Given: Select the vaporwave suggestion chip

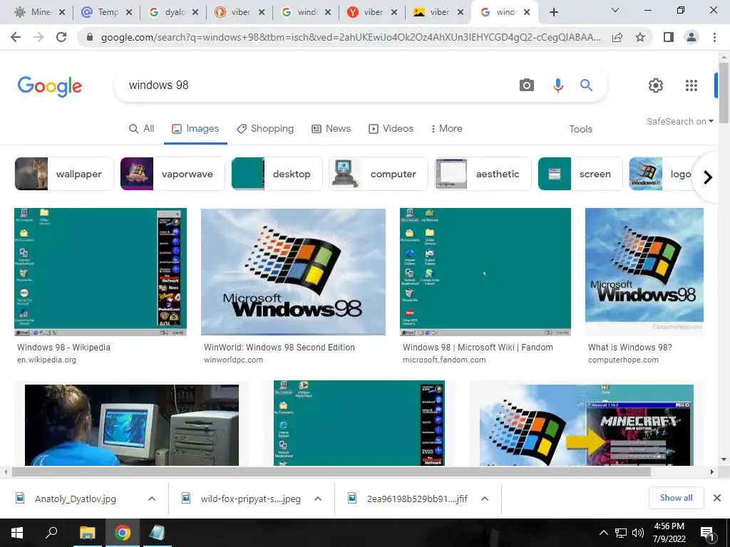Looking at the screenshot, I should click(x=173, y=174).
